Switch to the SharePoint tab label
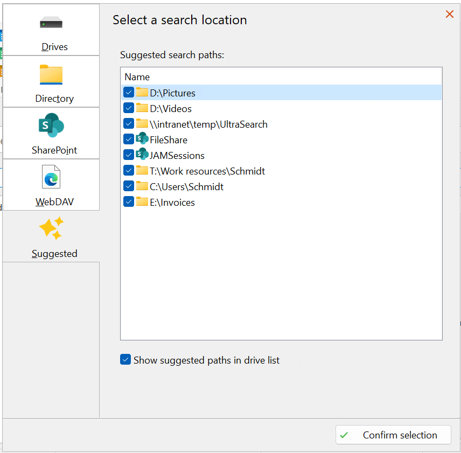Viewport: 461px width, 453px height. click(x=54, y=150)
